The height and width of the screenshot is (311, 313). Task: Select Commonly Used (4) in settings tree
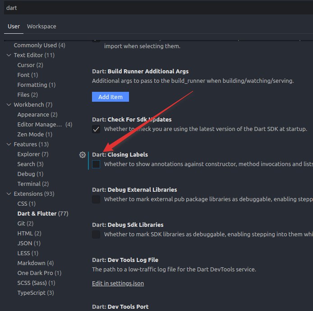coord(39,45)
